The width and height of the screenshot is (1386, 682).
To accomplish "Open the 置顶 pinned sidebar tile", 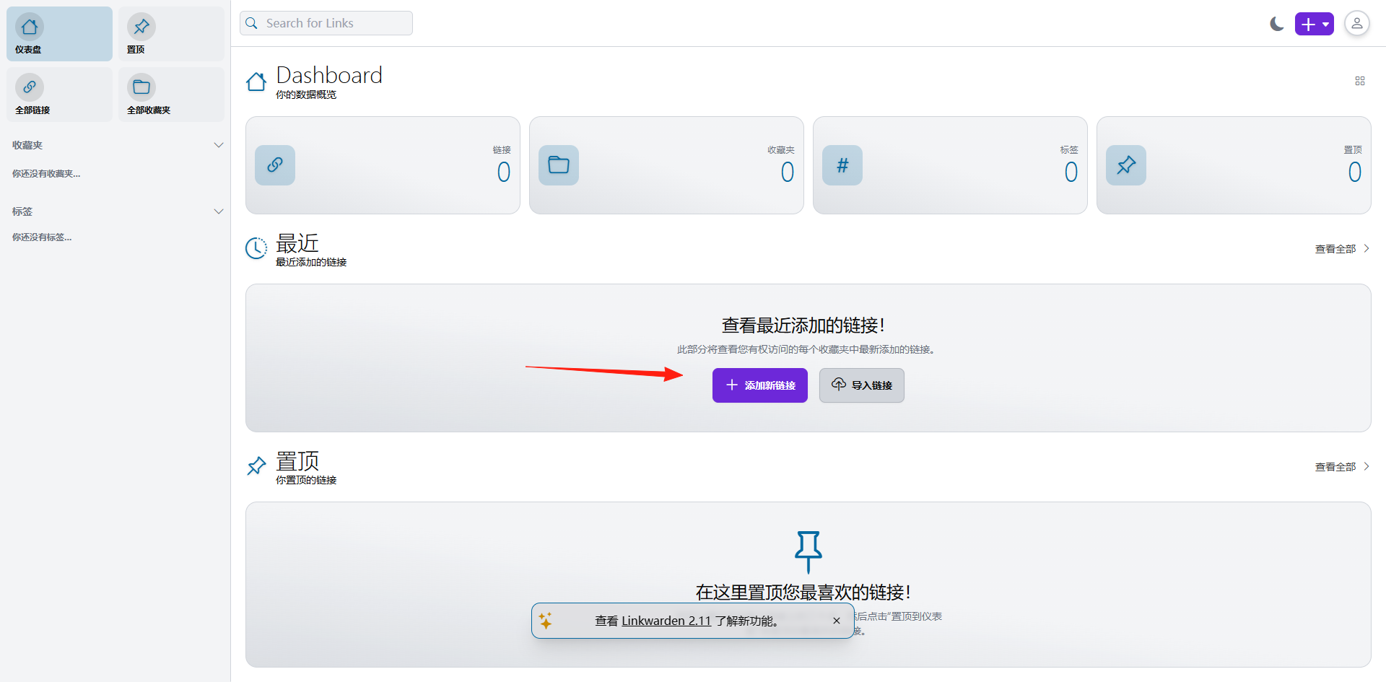I will pyautogui.click(x=171, y=34).
